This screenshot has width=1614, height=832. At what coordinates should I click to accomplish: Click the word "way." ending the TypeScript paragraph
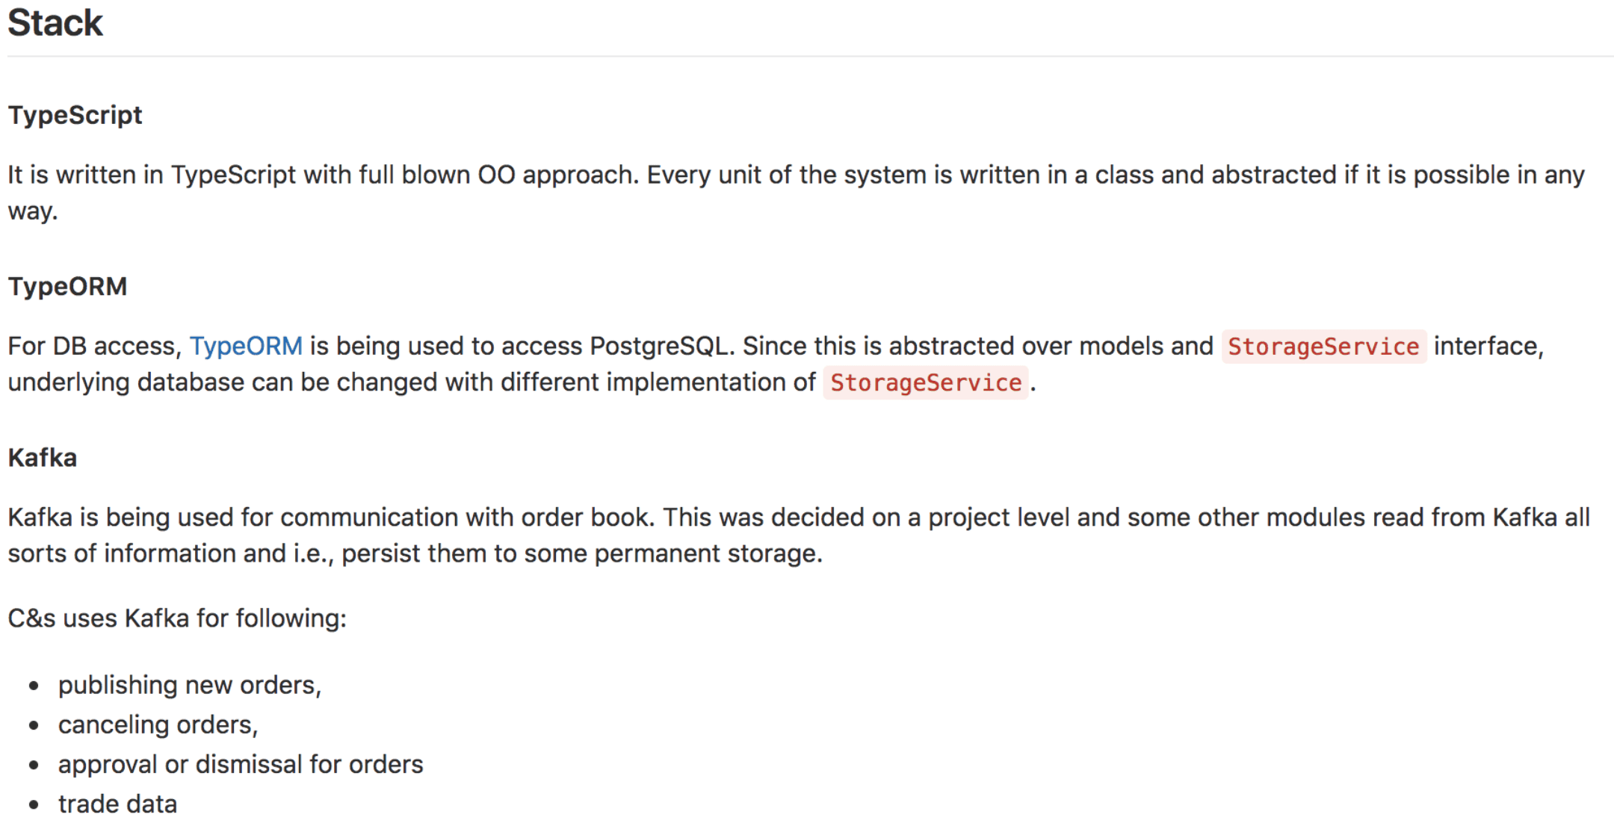[33, 211]
